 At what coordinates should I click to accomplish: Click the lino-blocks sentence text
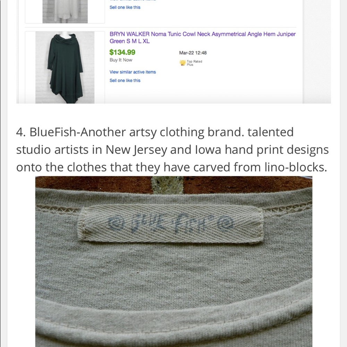point(171,167)
